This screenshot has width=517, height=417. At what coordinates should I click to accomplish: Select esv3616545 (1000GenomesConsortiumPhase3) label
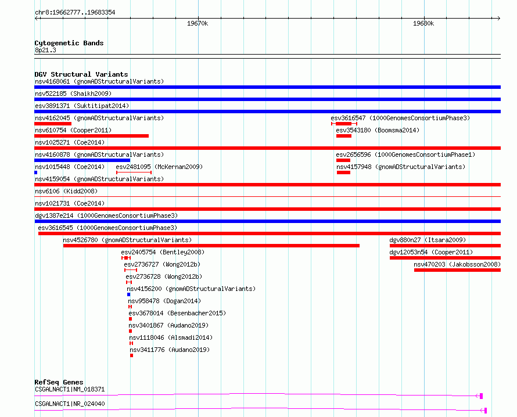(107, 228)
